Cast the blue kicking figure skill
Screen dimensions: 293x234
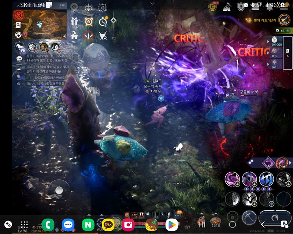pyautogui.click(x=267, y=179)
